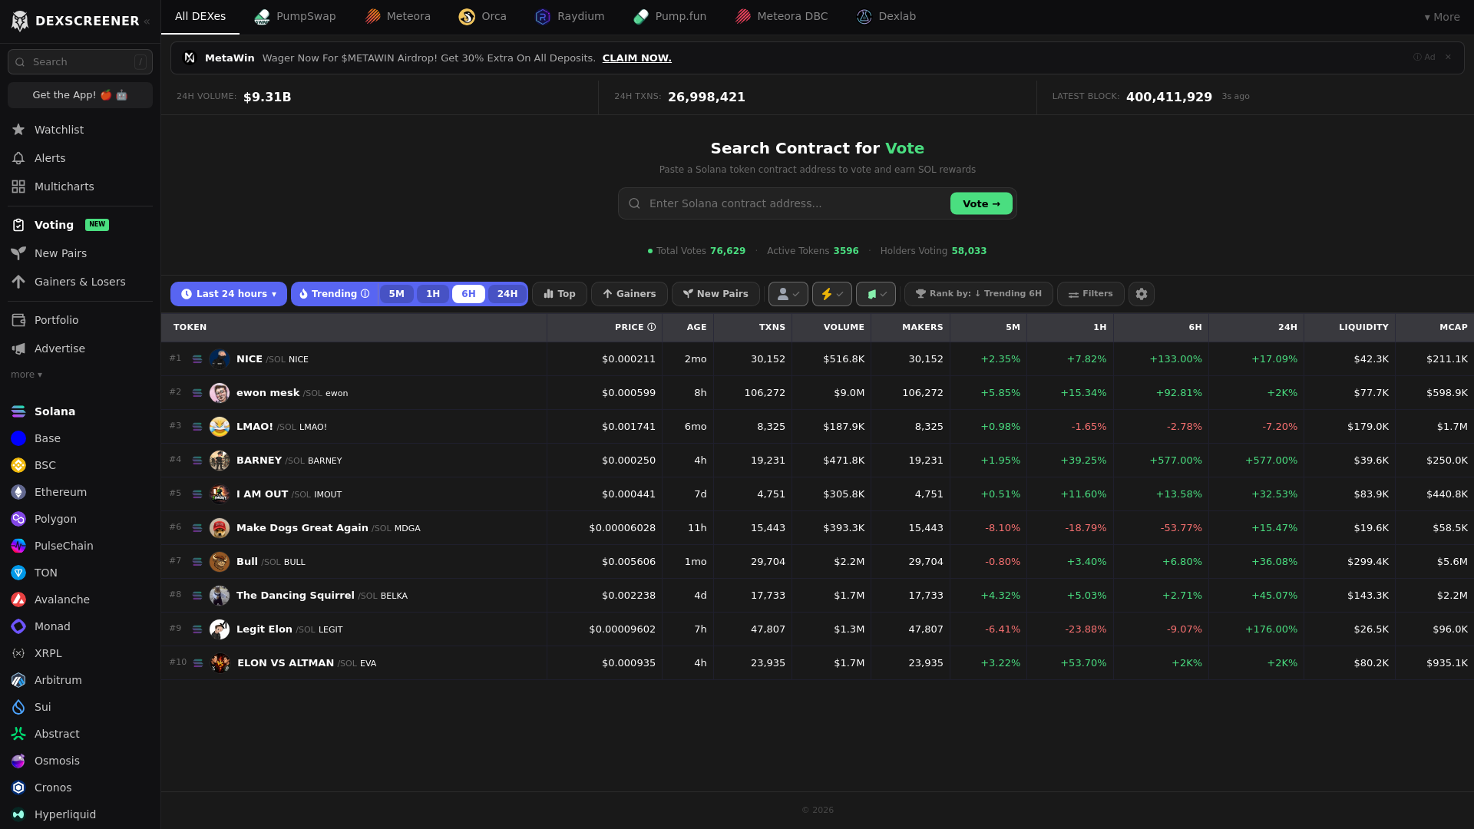Select the Polygon chain icon
The width and height of the screenshot is (1474, 829).
pyautogui.click(x=18, y=519)
